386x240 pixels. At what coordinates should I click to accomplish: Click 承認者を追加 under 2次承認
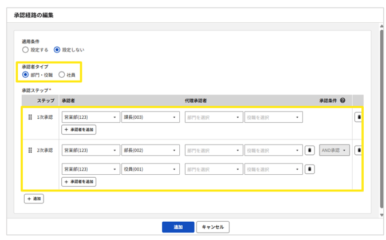click(79, 182)
